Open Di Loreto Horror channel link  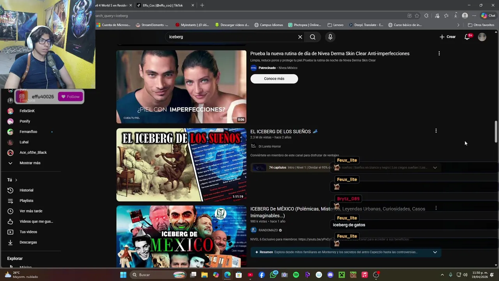tap(269, 146)
